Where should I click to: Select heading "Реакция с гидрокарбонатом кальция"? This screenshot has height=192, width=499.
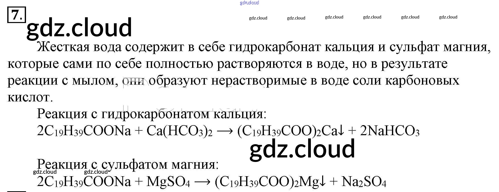point(152,114)
